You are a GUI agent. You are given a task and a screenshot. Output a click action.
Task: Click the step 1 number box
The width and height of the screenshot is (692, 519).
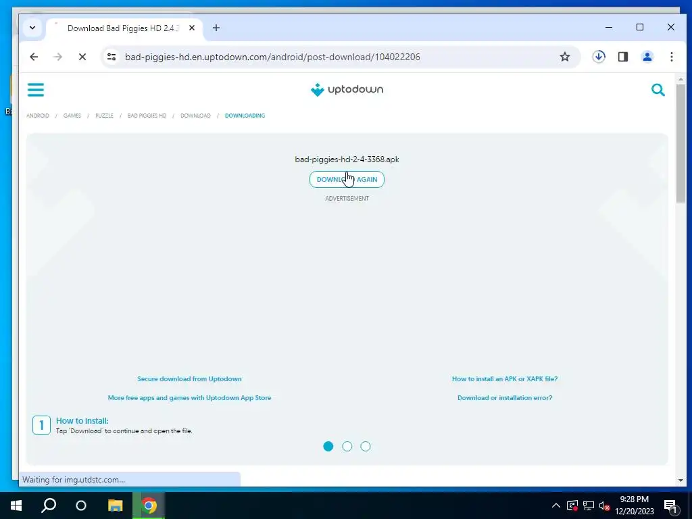[41, 425]
